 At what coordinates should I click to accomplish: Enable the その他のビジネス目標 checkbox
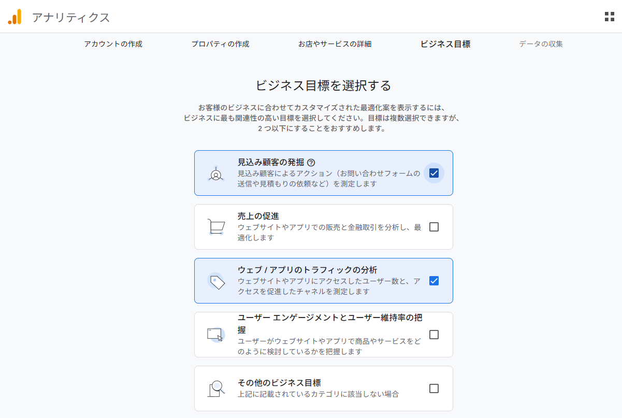[x=434, y=388]
